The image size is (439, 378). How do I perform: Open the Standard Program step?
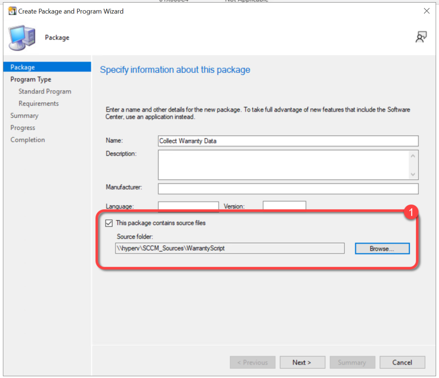click(x=45, y=91)
